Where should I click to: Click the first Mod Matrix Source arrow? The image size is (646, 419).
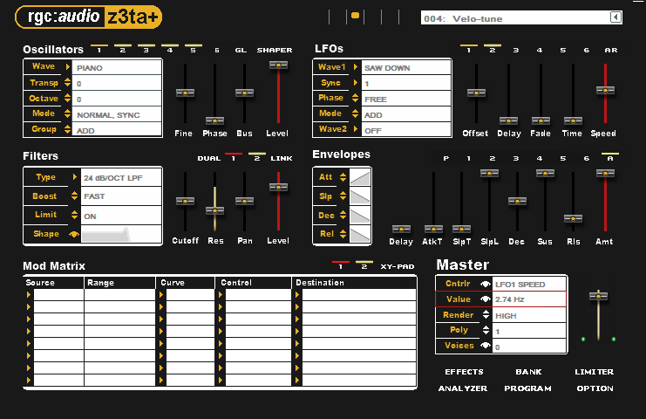coord(29,294)
